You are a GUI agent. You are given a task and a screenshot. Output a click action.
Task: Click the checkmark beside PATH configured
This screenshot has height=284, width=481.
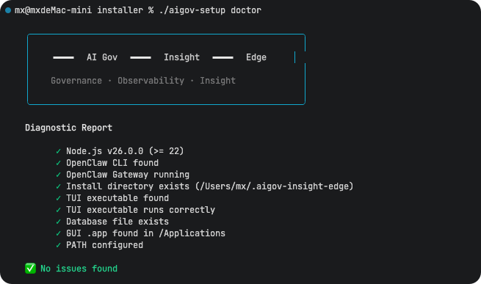coord(58,245)
